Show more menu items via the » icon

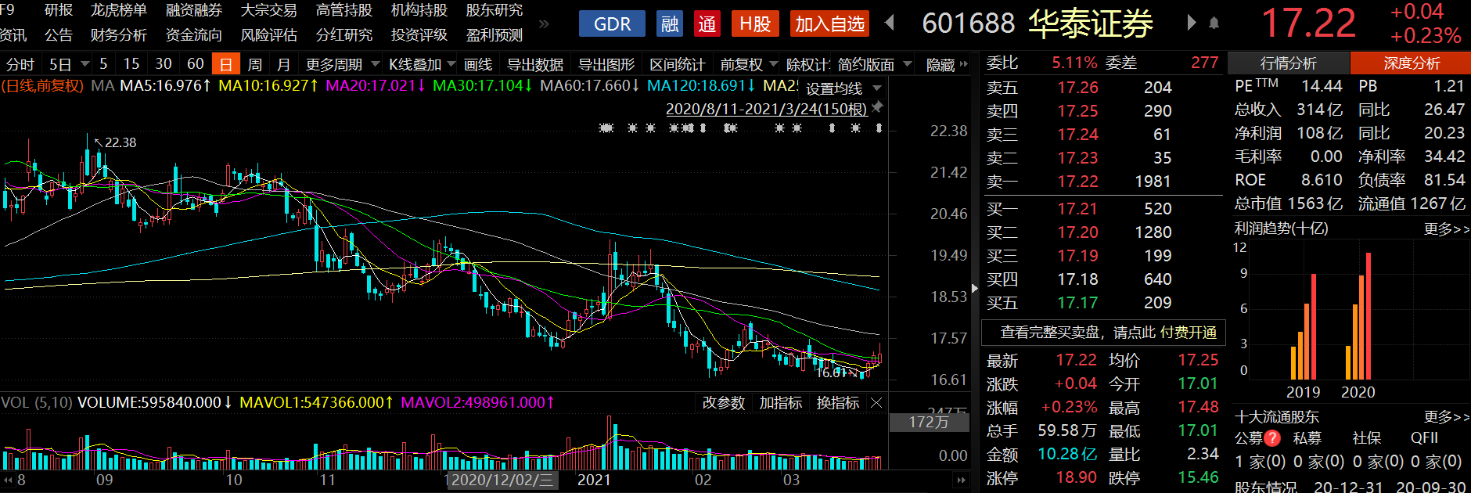[x=544, y=23]
